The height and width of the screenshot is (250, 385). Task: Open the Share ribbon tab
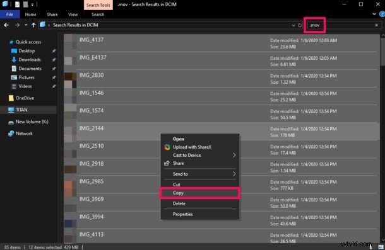click(52, 14)
